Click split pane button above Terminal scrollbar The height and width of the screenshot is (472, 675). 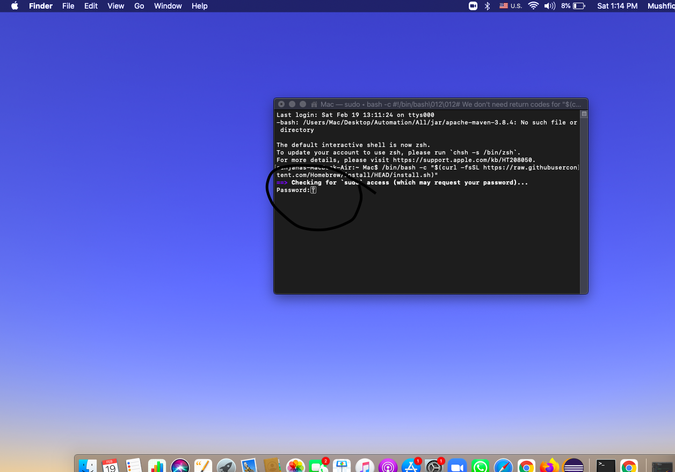(584, 114)
